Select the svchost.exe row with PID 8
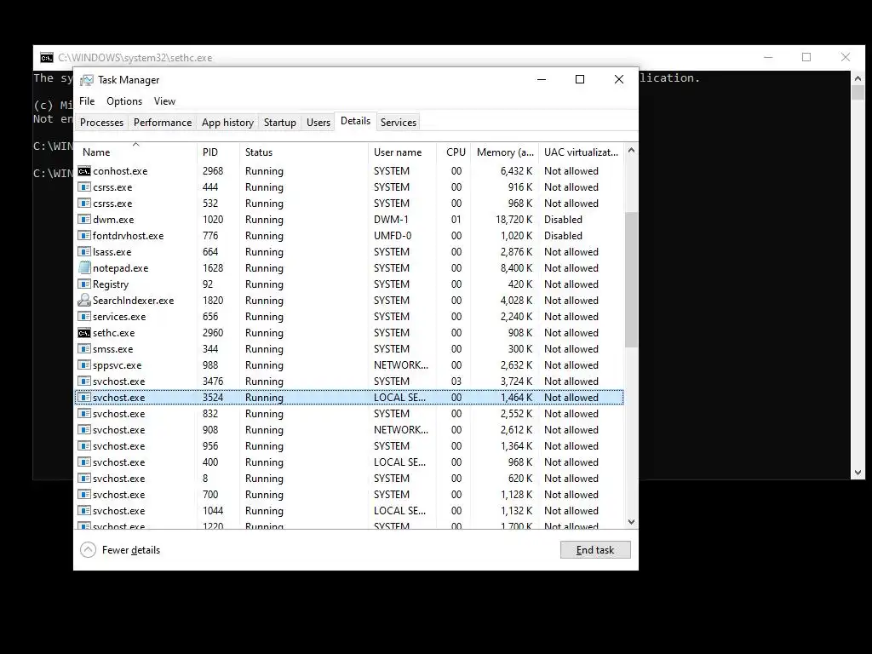 (x=349, y=479)
